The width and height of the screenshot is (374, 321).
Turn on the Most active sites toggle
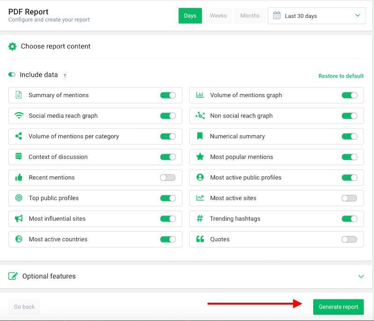click(349, 198)
